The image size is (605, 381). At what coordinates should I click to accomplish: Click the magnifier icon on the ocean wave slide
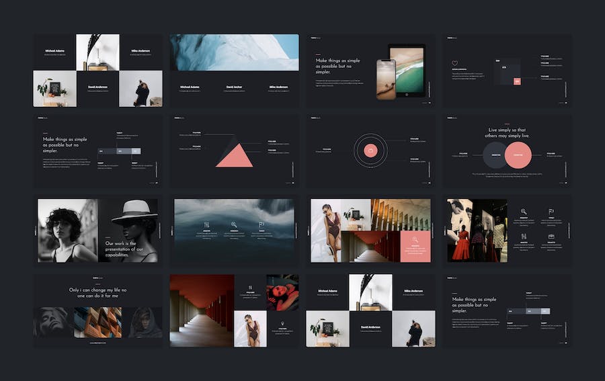(234, 224)
